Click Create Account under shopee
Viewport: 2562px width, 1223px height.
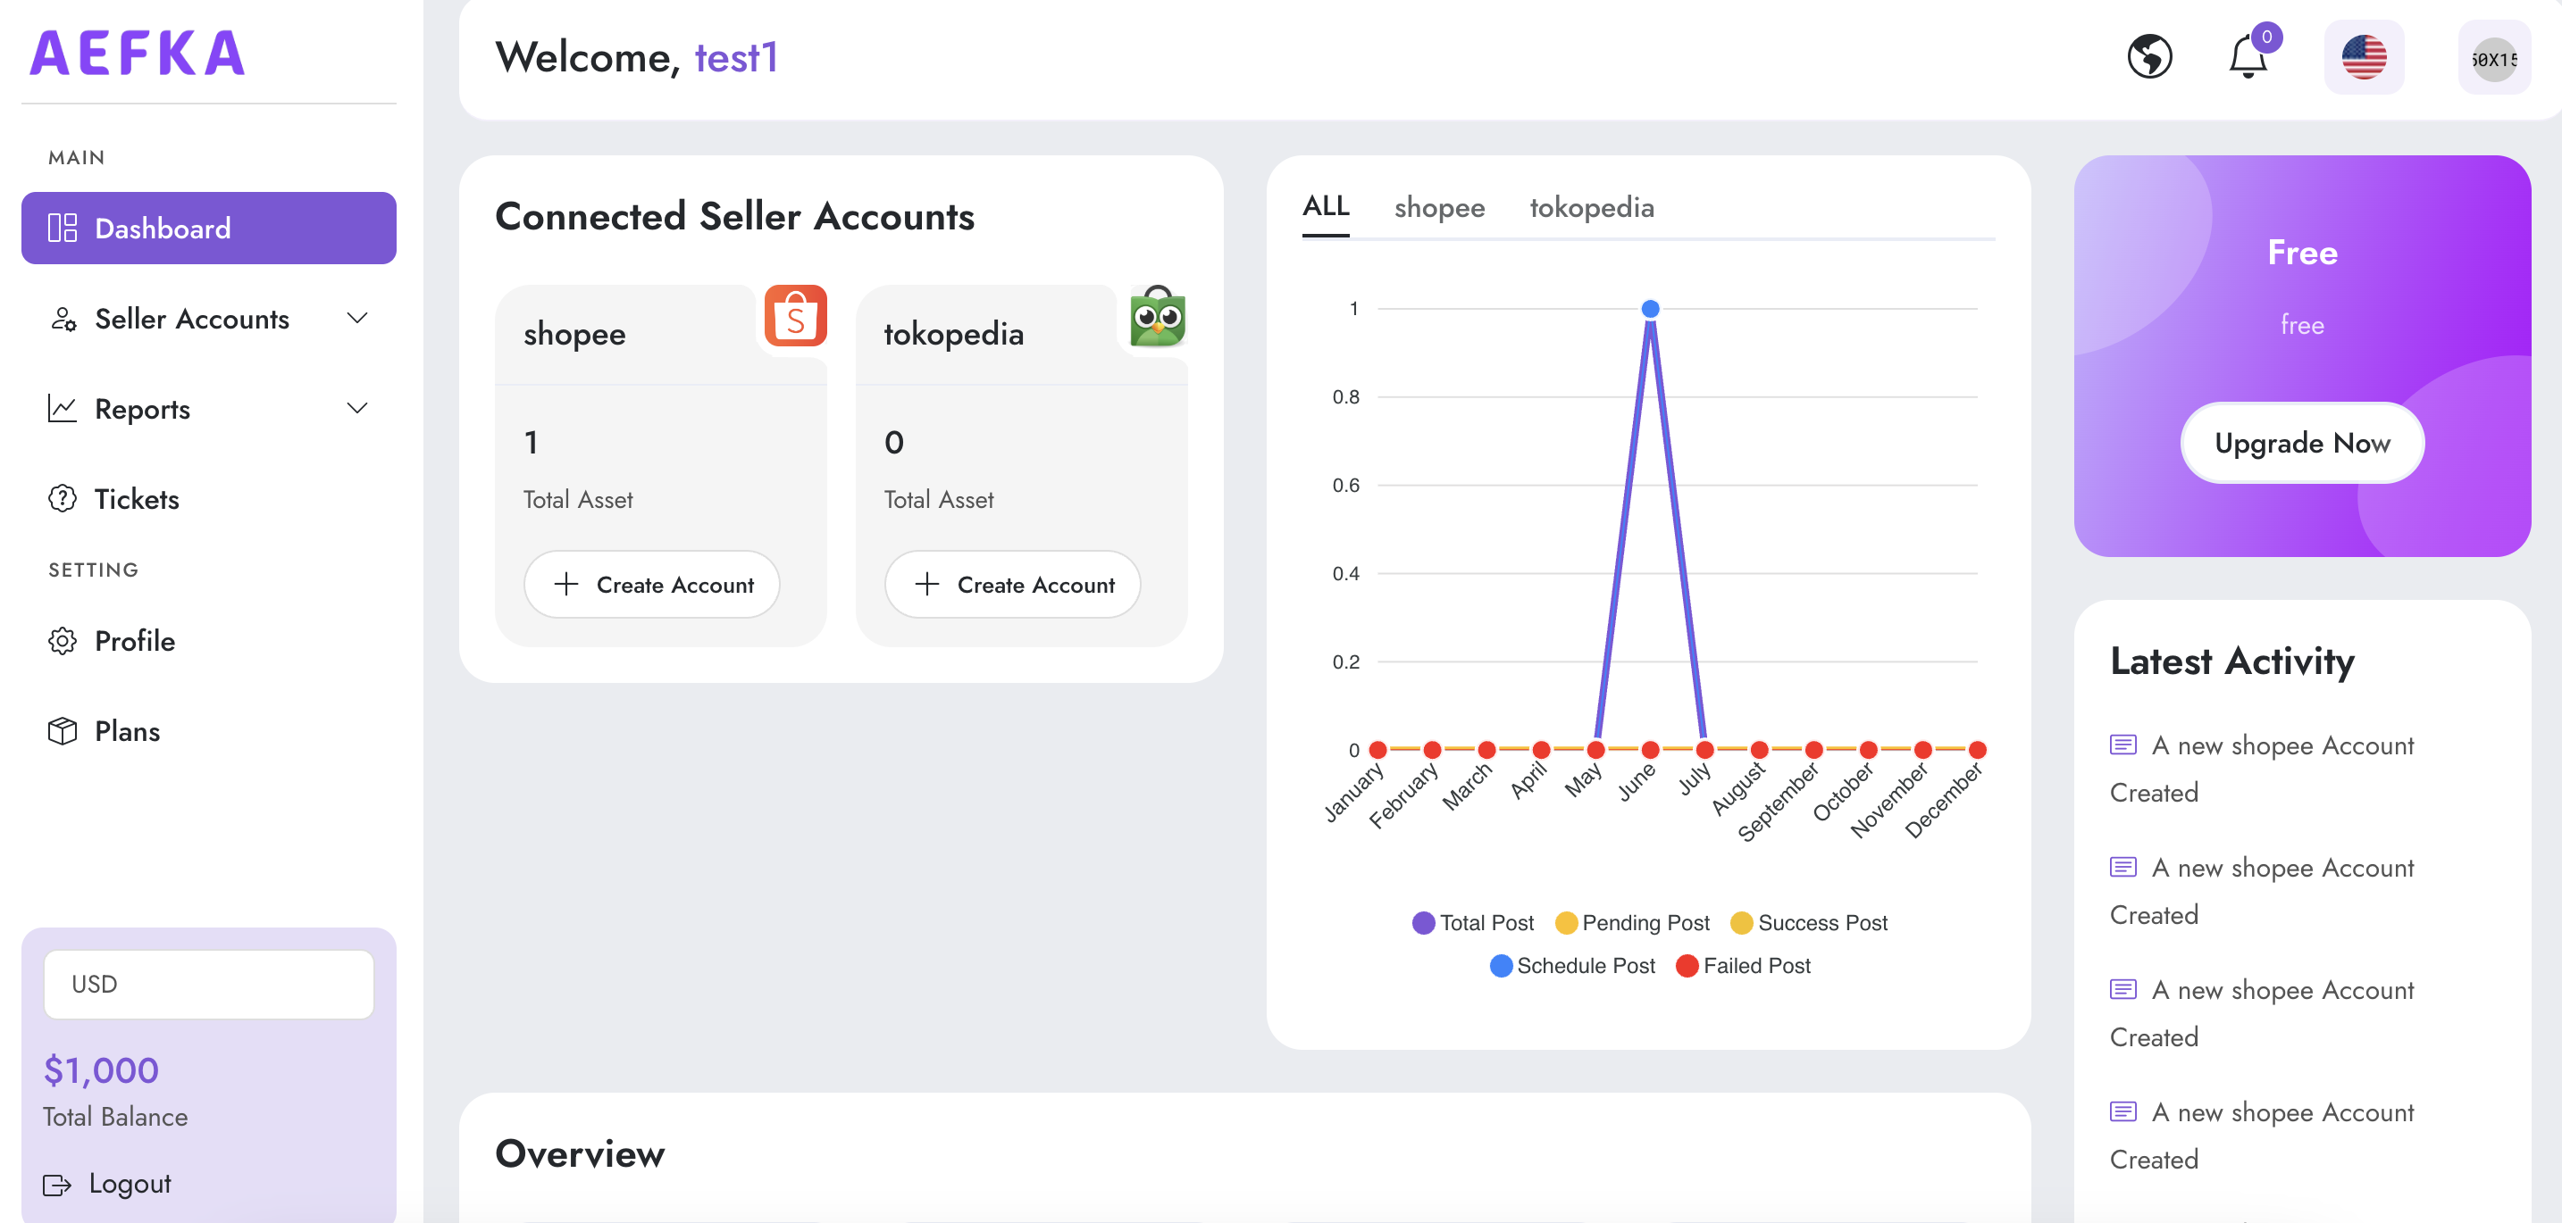point(651,586)
